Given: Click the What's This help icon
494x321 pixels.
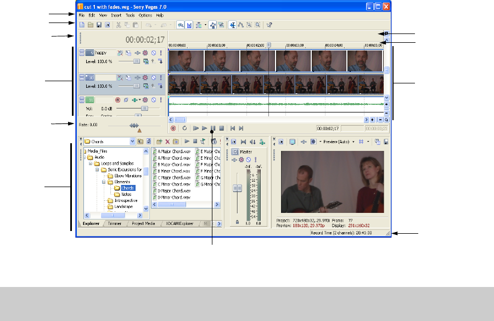Looking at the screenshot, I should coord(269,25).
